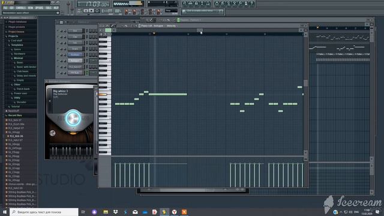
Task: Expand Plugin presets in browser
Action: [16, 27]
